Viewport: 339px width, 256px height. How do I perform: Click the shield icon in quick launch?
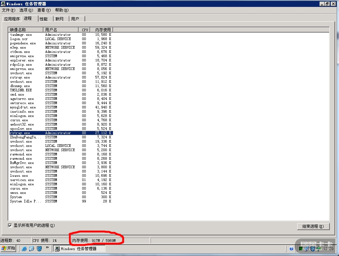tap(39, 249)
